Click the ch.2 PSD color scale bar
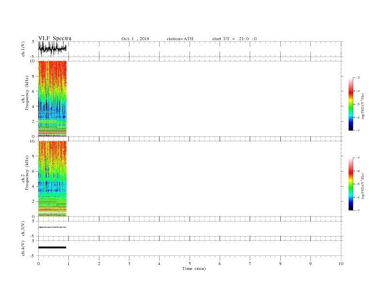 point(351,184)
